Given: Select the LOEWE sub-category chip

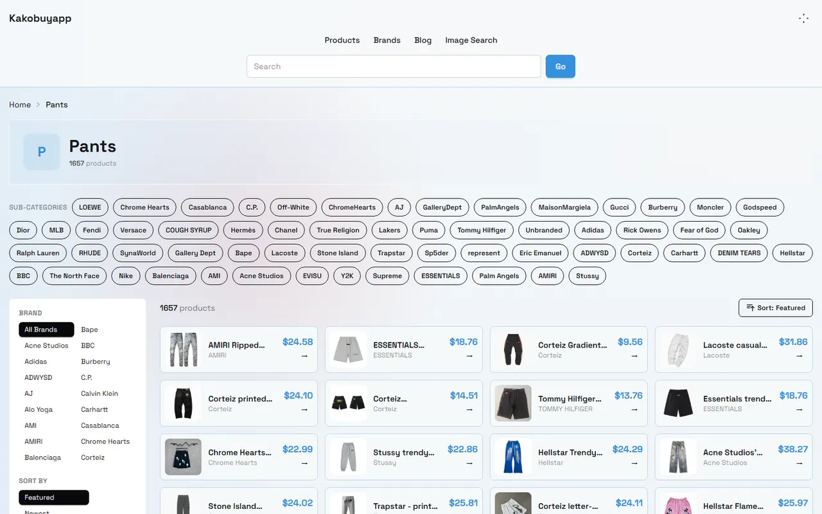Looking at the screenshot, I should pos(90,208).
